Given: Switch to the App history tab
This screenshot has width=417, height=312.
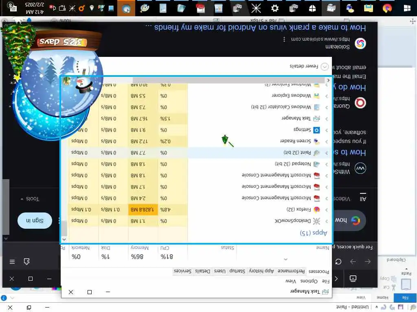Looking at the screenshot, I should [261, 271].
